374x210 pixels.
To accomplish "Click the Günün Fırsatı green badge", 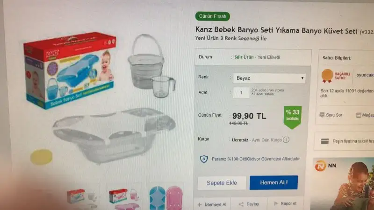I will [213, 16].
